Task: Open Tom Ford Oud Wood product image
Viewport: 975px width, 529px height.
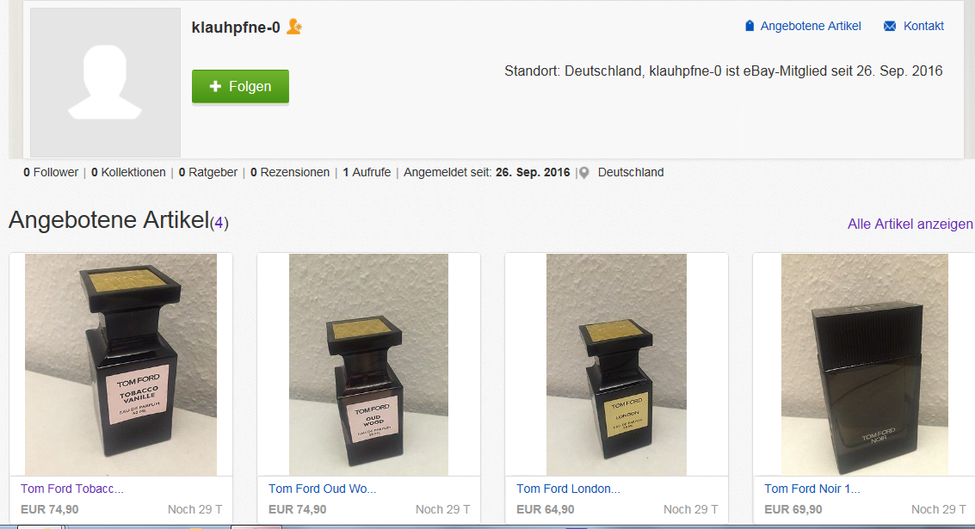Action: (368, 365)
